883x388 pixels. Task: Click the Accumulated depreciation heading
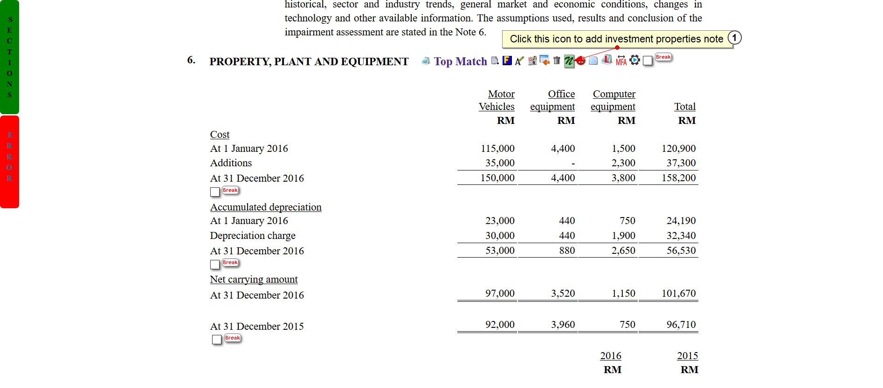(x=266, y=207)
